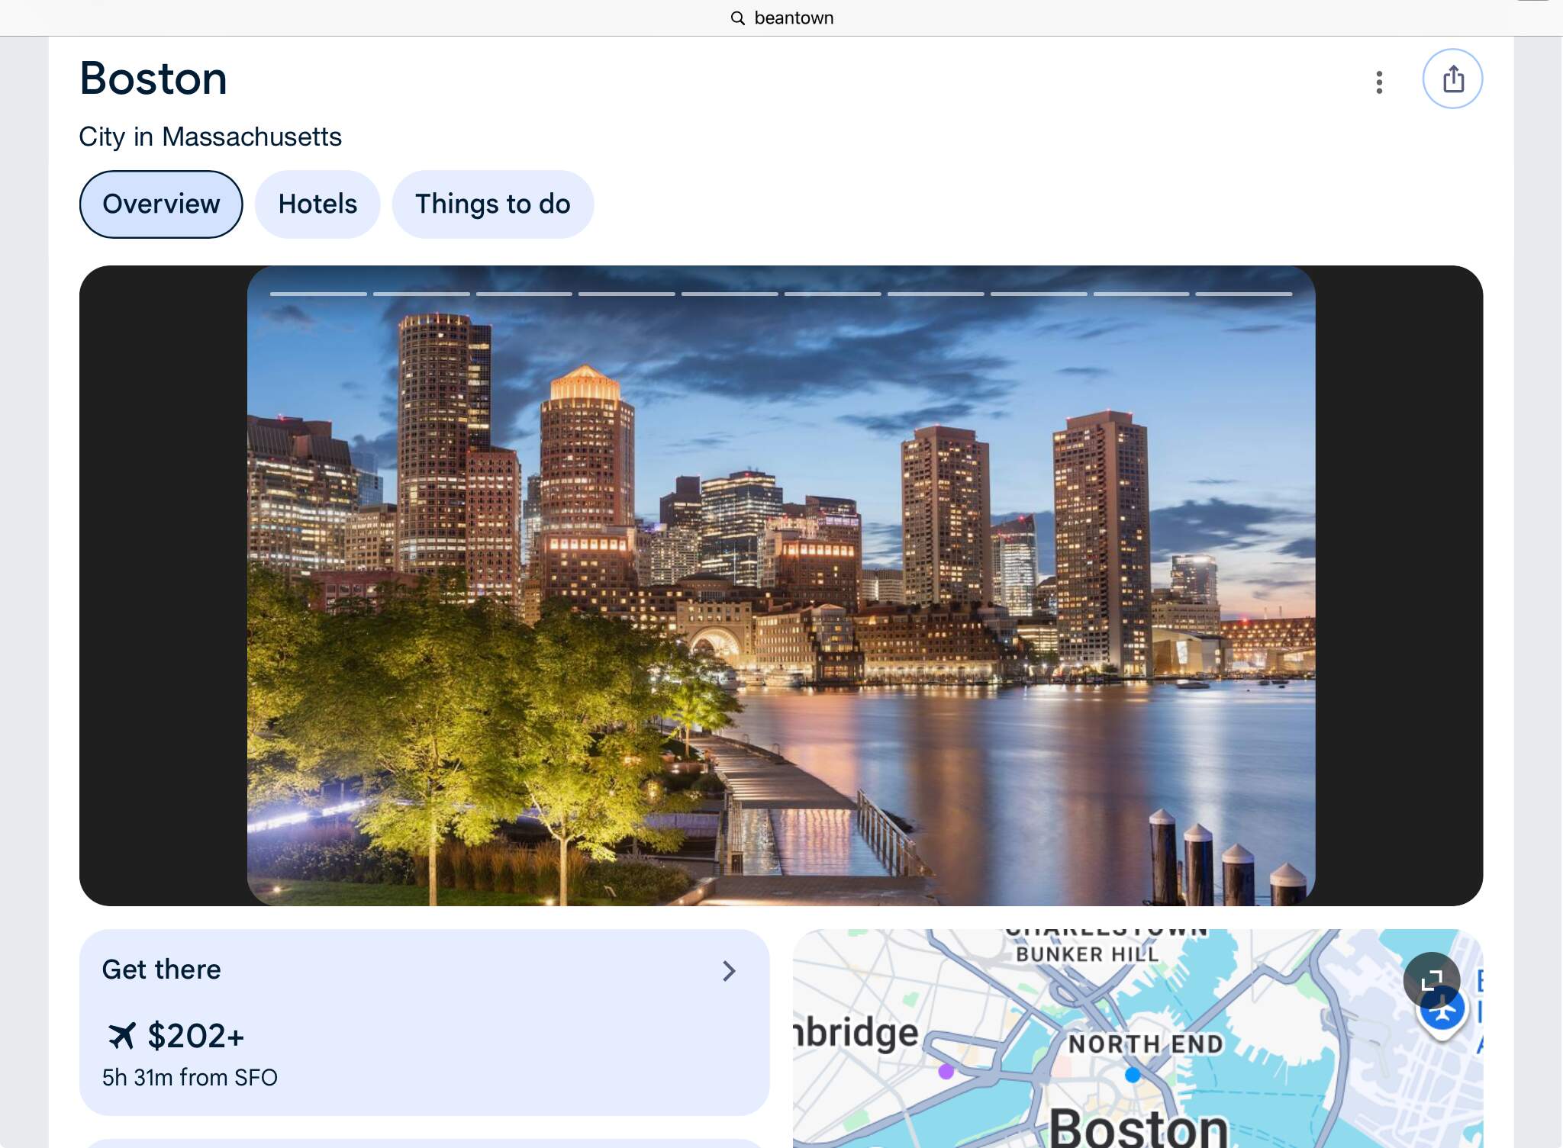Switch to the Hotels tab
The image size is (1563, 1148).
(x=317, y=204)
